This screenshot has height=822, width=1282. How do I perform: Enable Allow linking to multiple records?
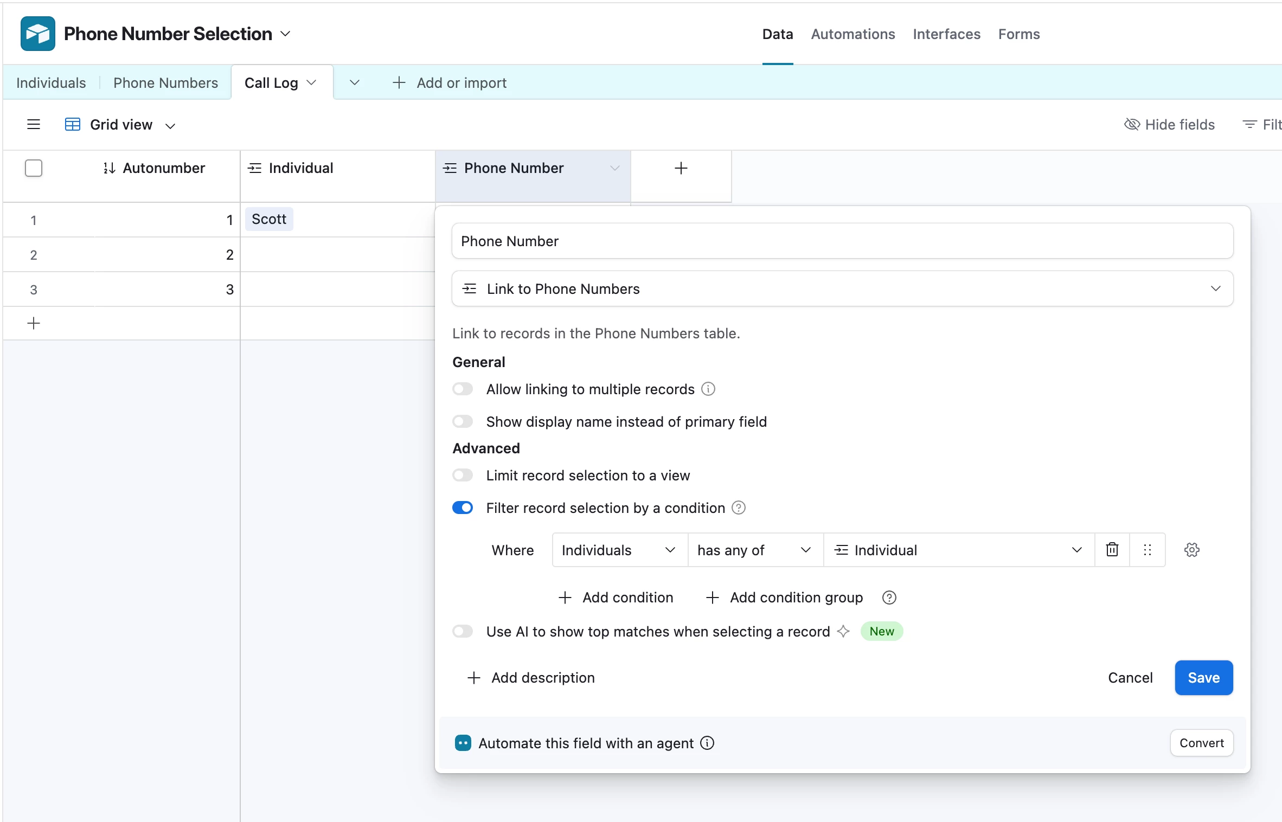coord(463,389)
